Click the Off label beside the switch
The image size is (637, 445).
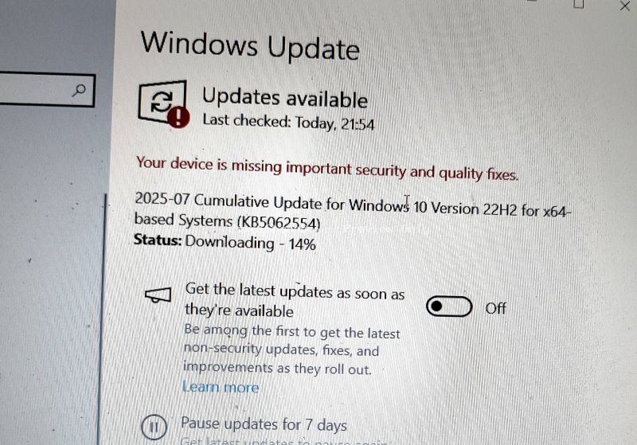point(495,309)
